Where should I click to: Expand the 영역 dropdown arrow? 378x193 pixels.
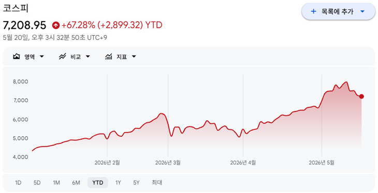pos(42,57)
